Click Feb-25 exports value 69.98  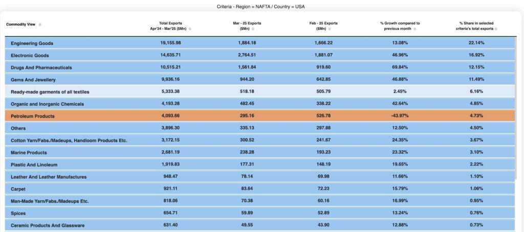(x=323, y=177)
